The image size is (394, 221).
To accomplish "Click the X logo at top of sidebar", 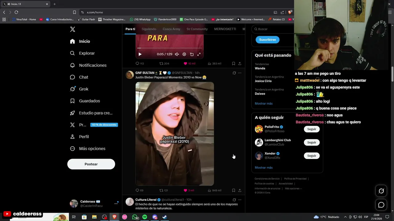I will pos(73,29).
